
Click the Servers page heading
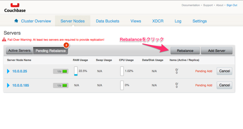pos(12,33)
